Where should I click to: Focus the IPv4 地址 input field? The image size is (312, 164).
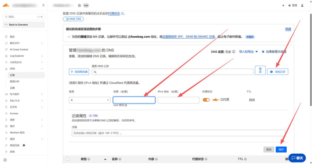point(179,100)
